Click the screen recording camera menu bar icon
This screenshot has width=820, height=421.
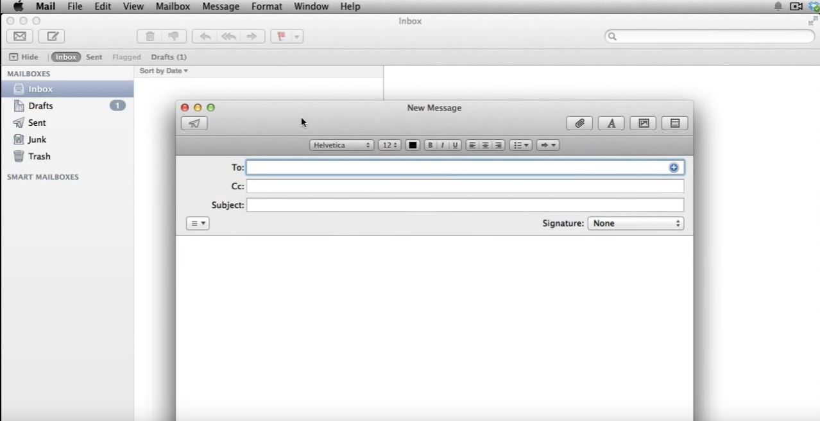tap(796, 6)
